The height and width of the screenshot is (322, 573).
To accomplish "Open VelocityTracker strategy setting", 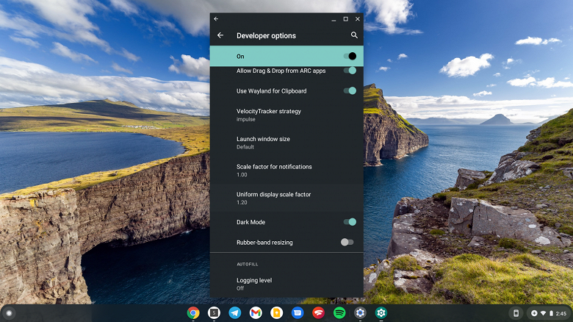I will [286, 115].
